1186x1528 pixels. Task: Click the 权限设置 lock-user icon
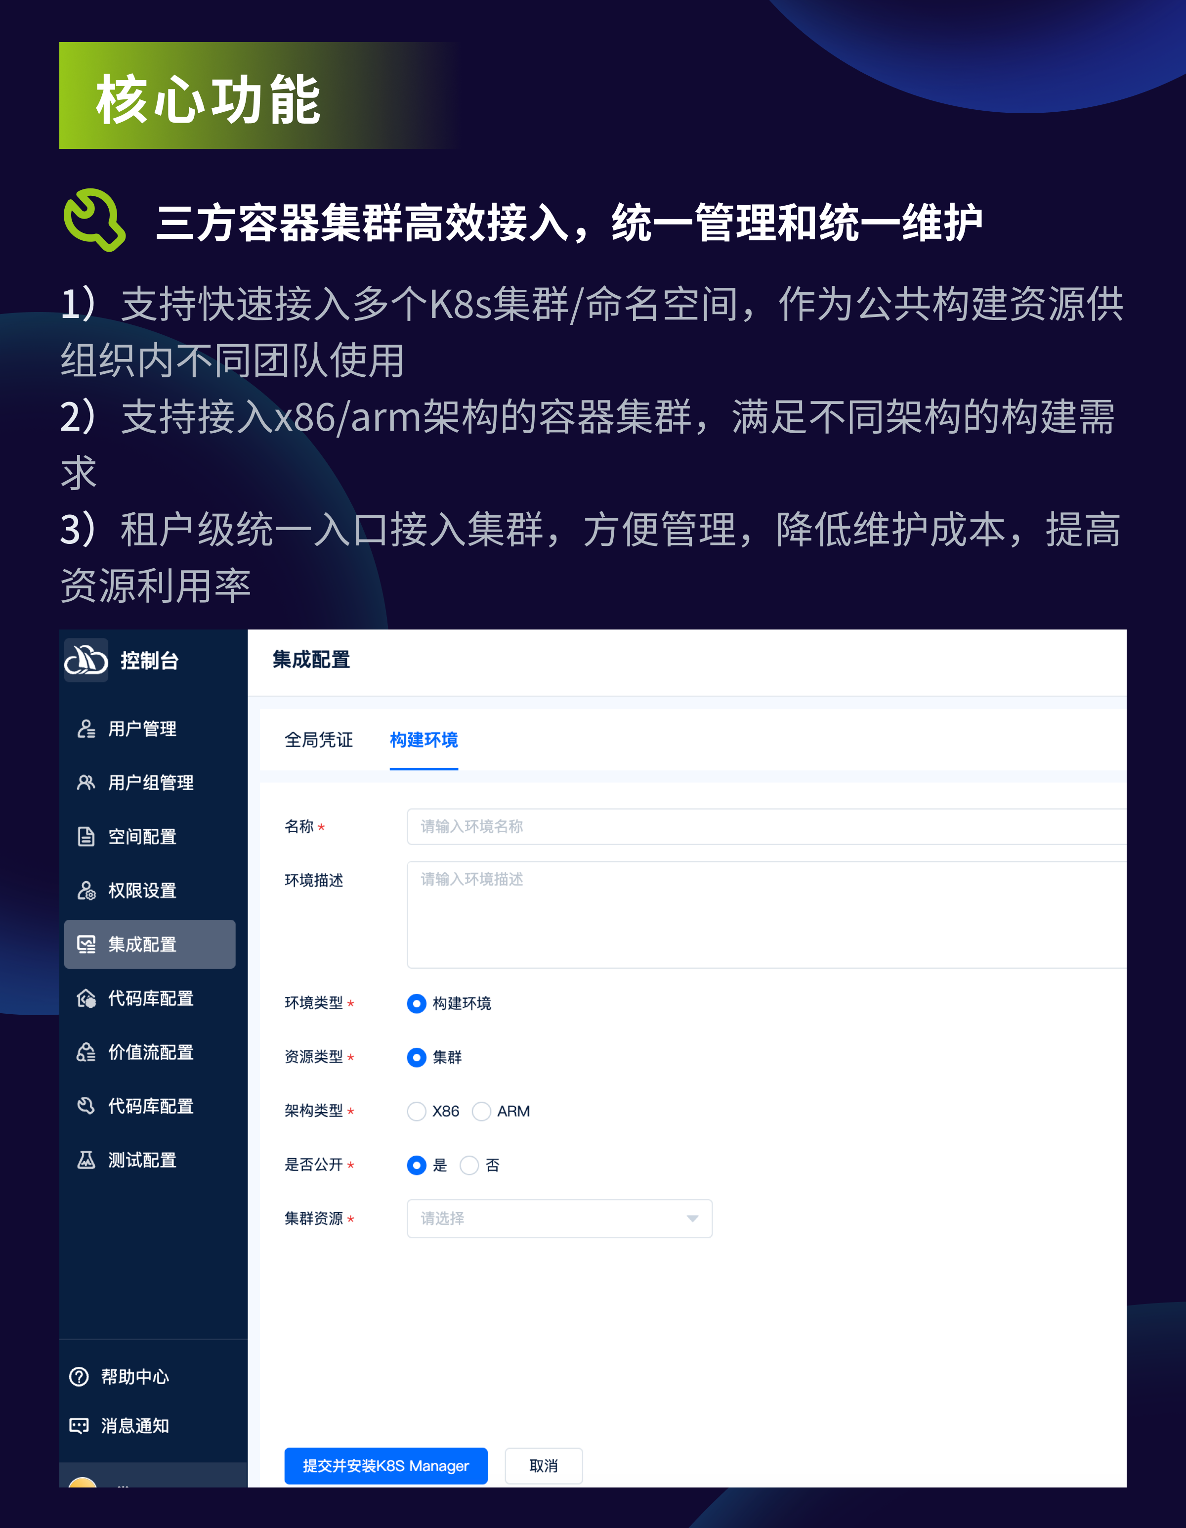[x=86, y=890]
